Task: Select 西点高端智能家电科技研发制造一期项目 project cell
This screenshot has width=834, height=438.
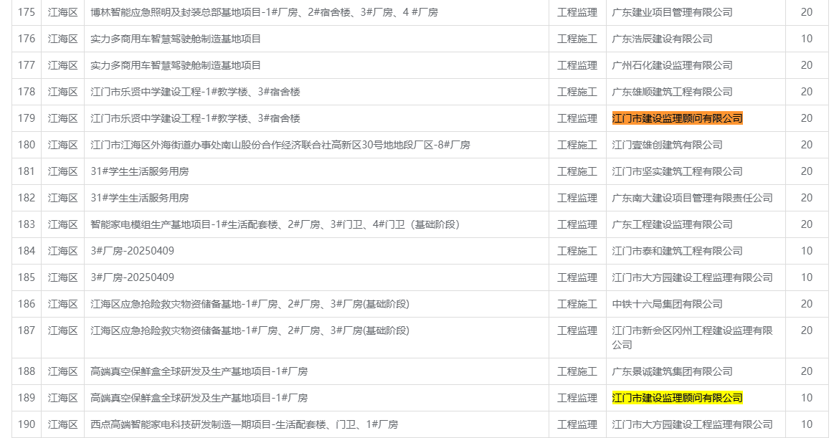Action: point(244,424)
